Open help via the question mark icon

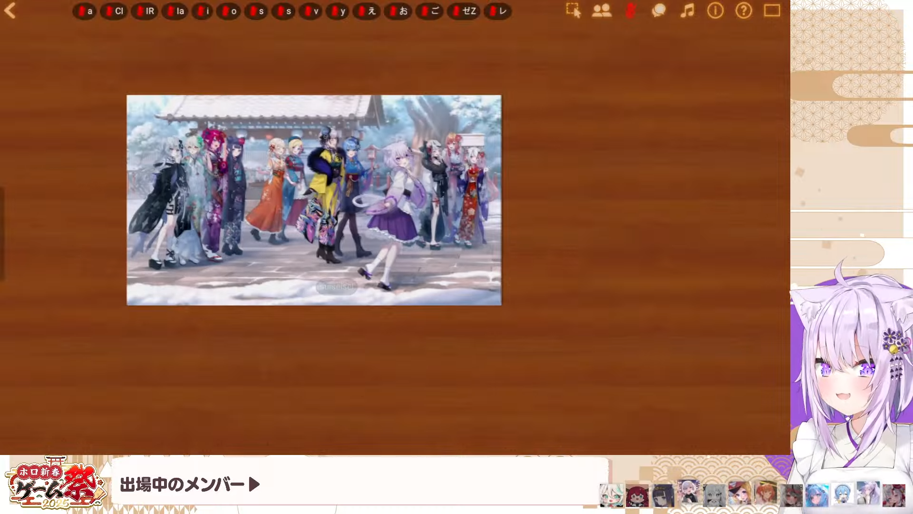click(744, 10)
